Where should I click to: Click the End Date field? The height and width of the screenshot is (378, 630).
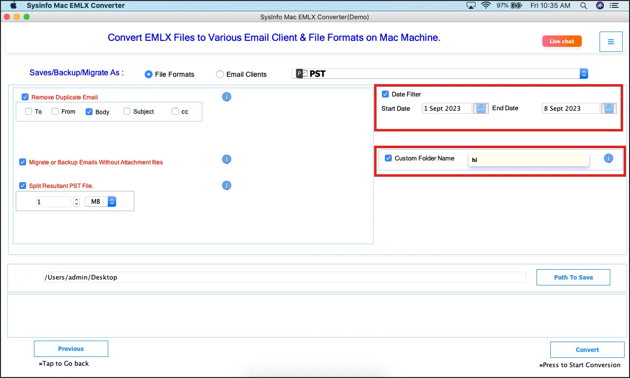(571, 108)
